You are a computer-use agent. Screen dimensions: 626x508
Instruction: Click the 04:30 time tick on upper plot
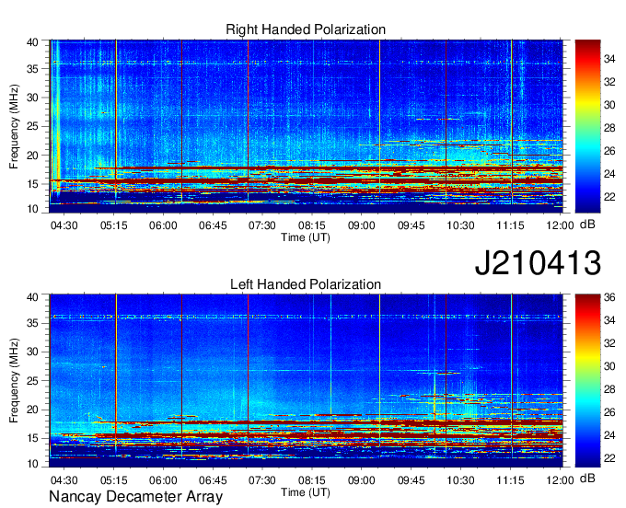coord(64,225)
